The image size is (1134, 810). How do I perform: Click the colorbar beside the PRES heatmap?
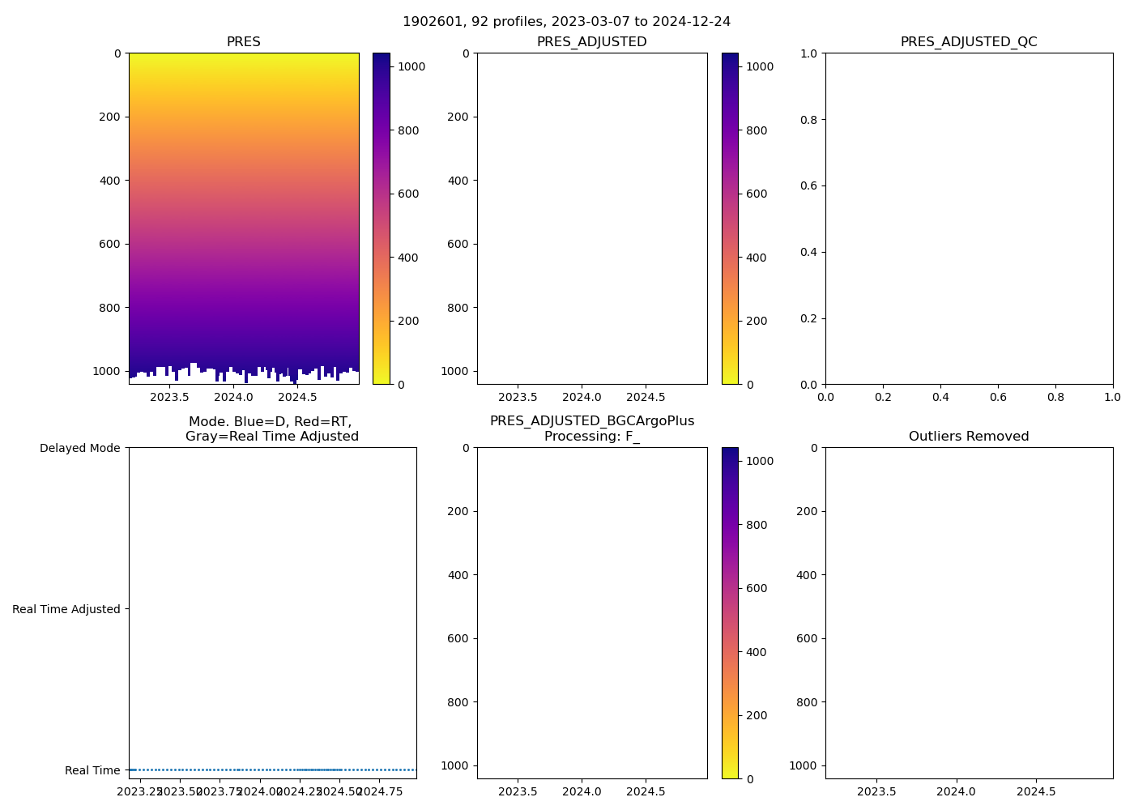pyautogui.click(x=382, y=219)
